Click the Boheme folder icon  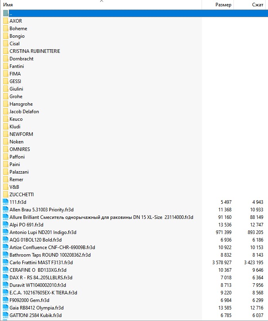coord(6,29)
